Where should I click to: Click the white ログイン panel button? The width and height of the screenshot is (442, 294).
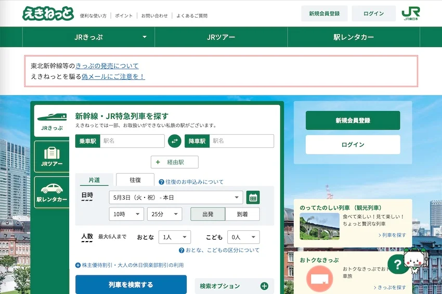[x=353, y=145]
